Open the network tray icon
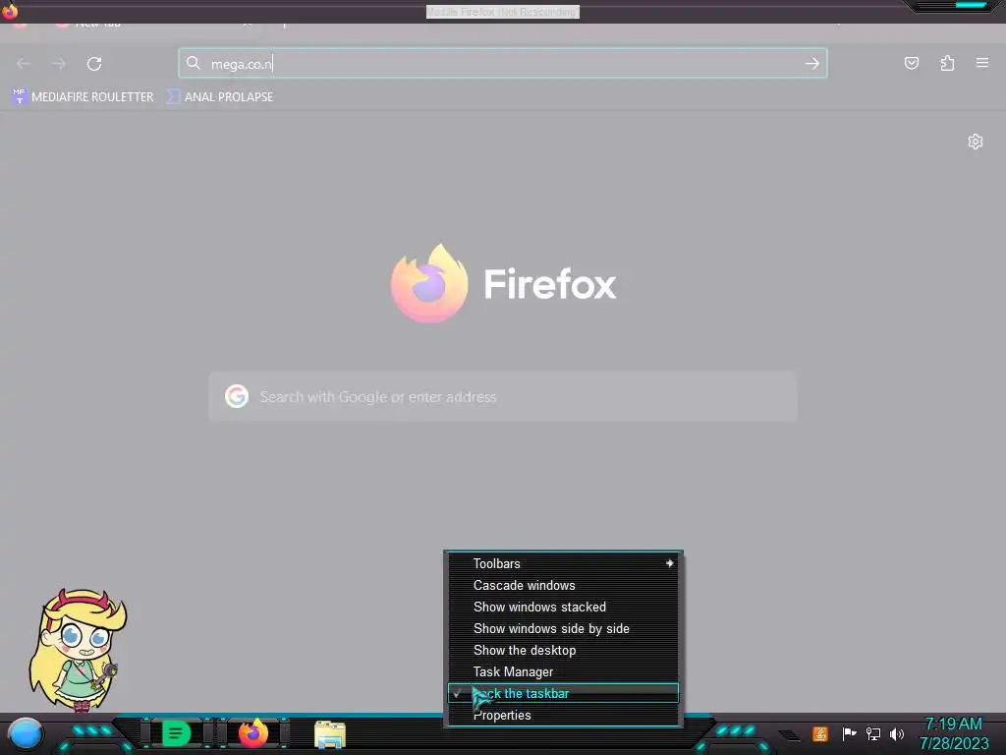Viewport: 1006px width, 755px height. point(873,733)
